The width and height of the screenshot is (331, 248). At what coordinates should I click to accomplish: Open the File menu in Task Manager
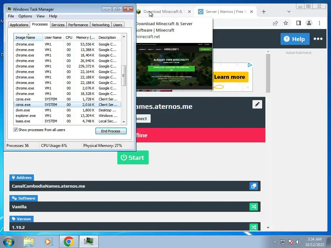pos(11,16)
